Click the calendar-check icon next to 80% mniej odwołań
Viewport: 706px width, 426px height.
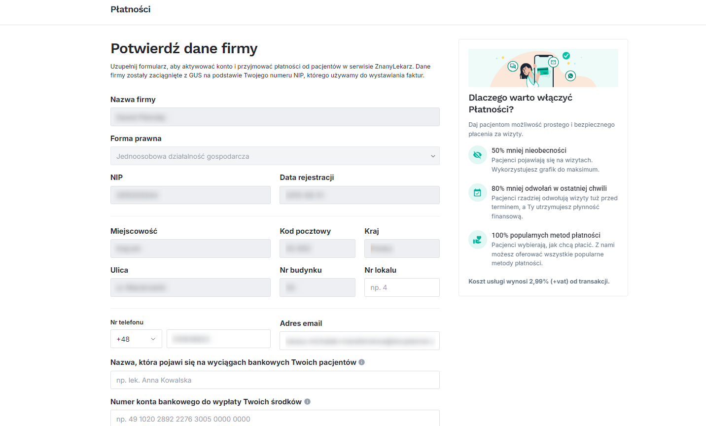click(477, 192)
